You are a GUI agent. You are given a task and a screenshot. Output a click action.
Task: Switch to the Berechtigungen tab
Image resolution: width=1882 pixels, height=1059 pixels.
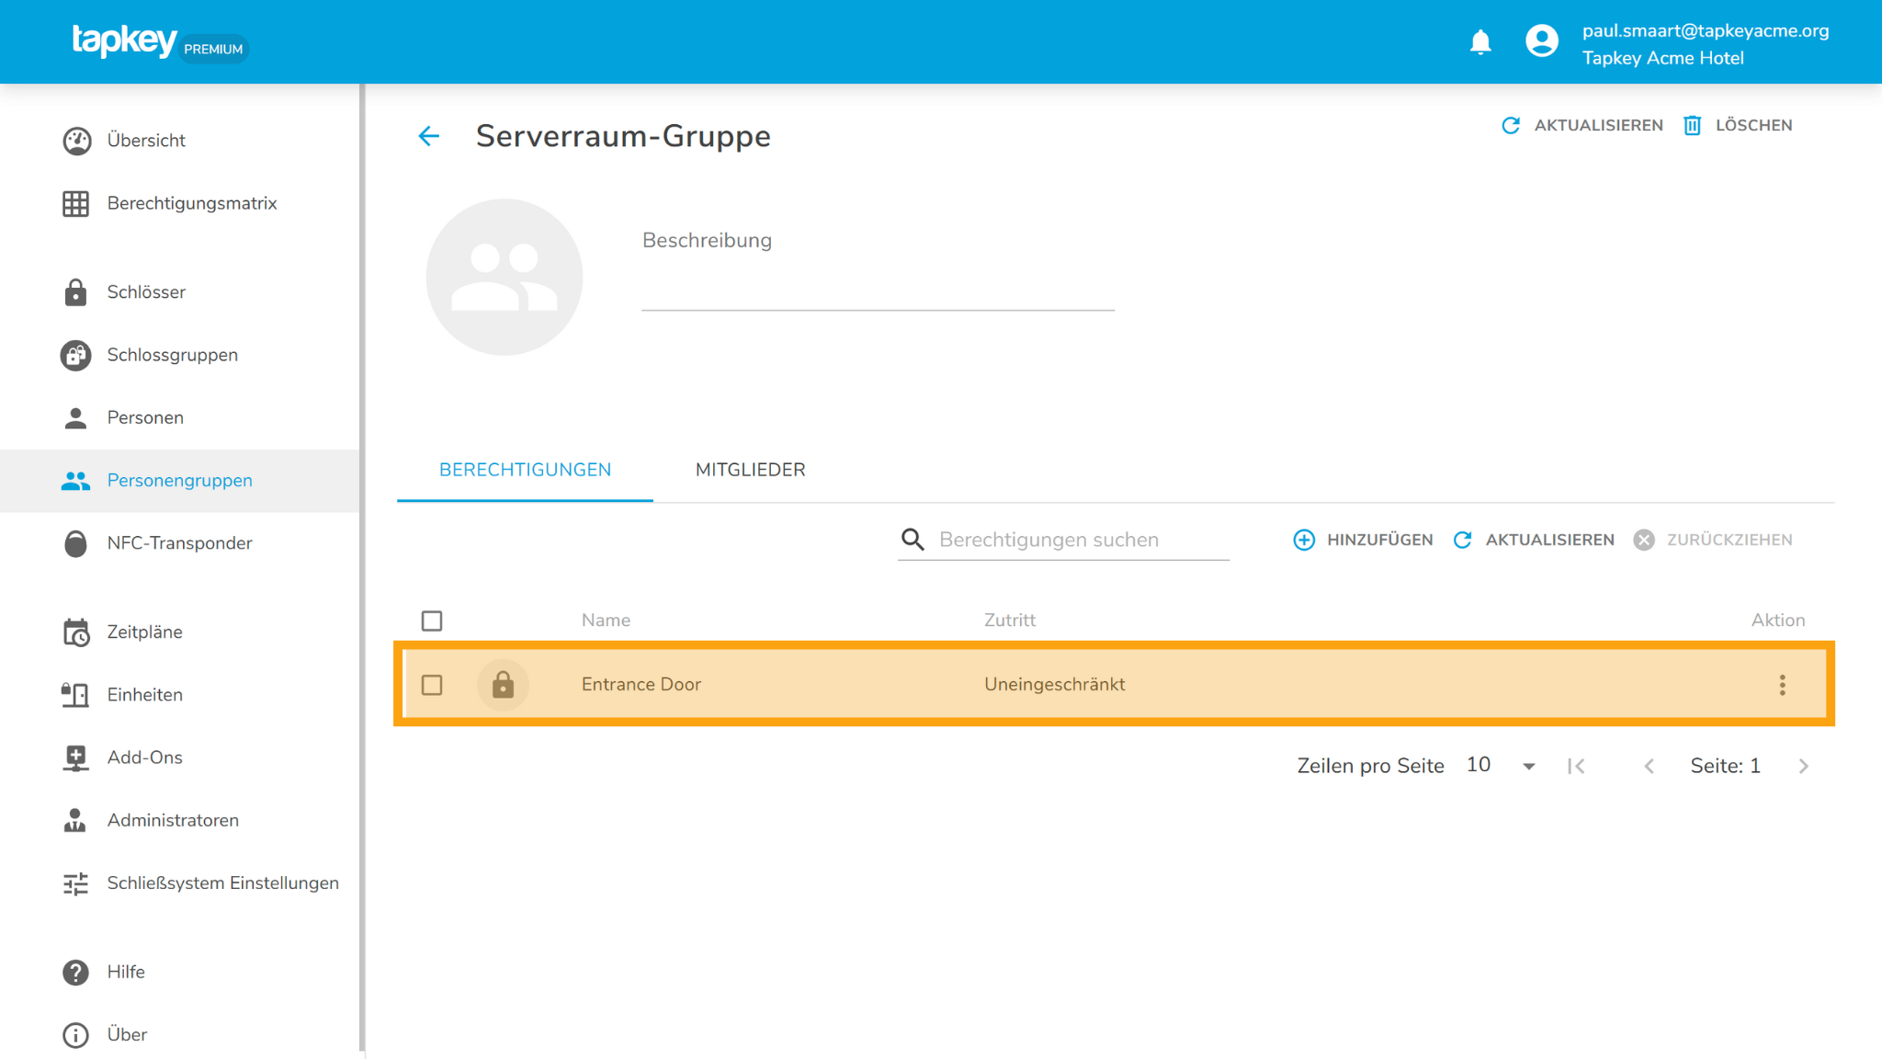(525, 470)
